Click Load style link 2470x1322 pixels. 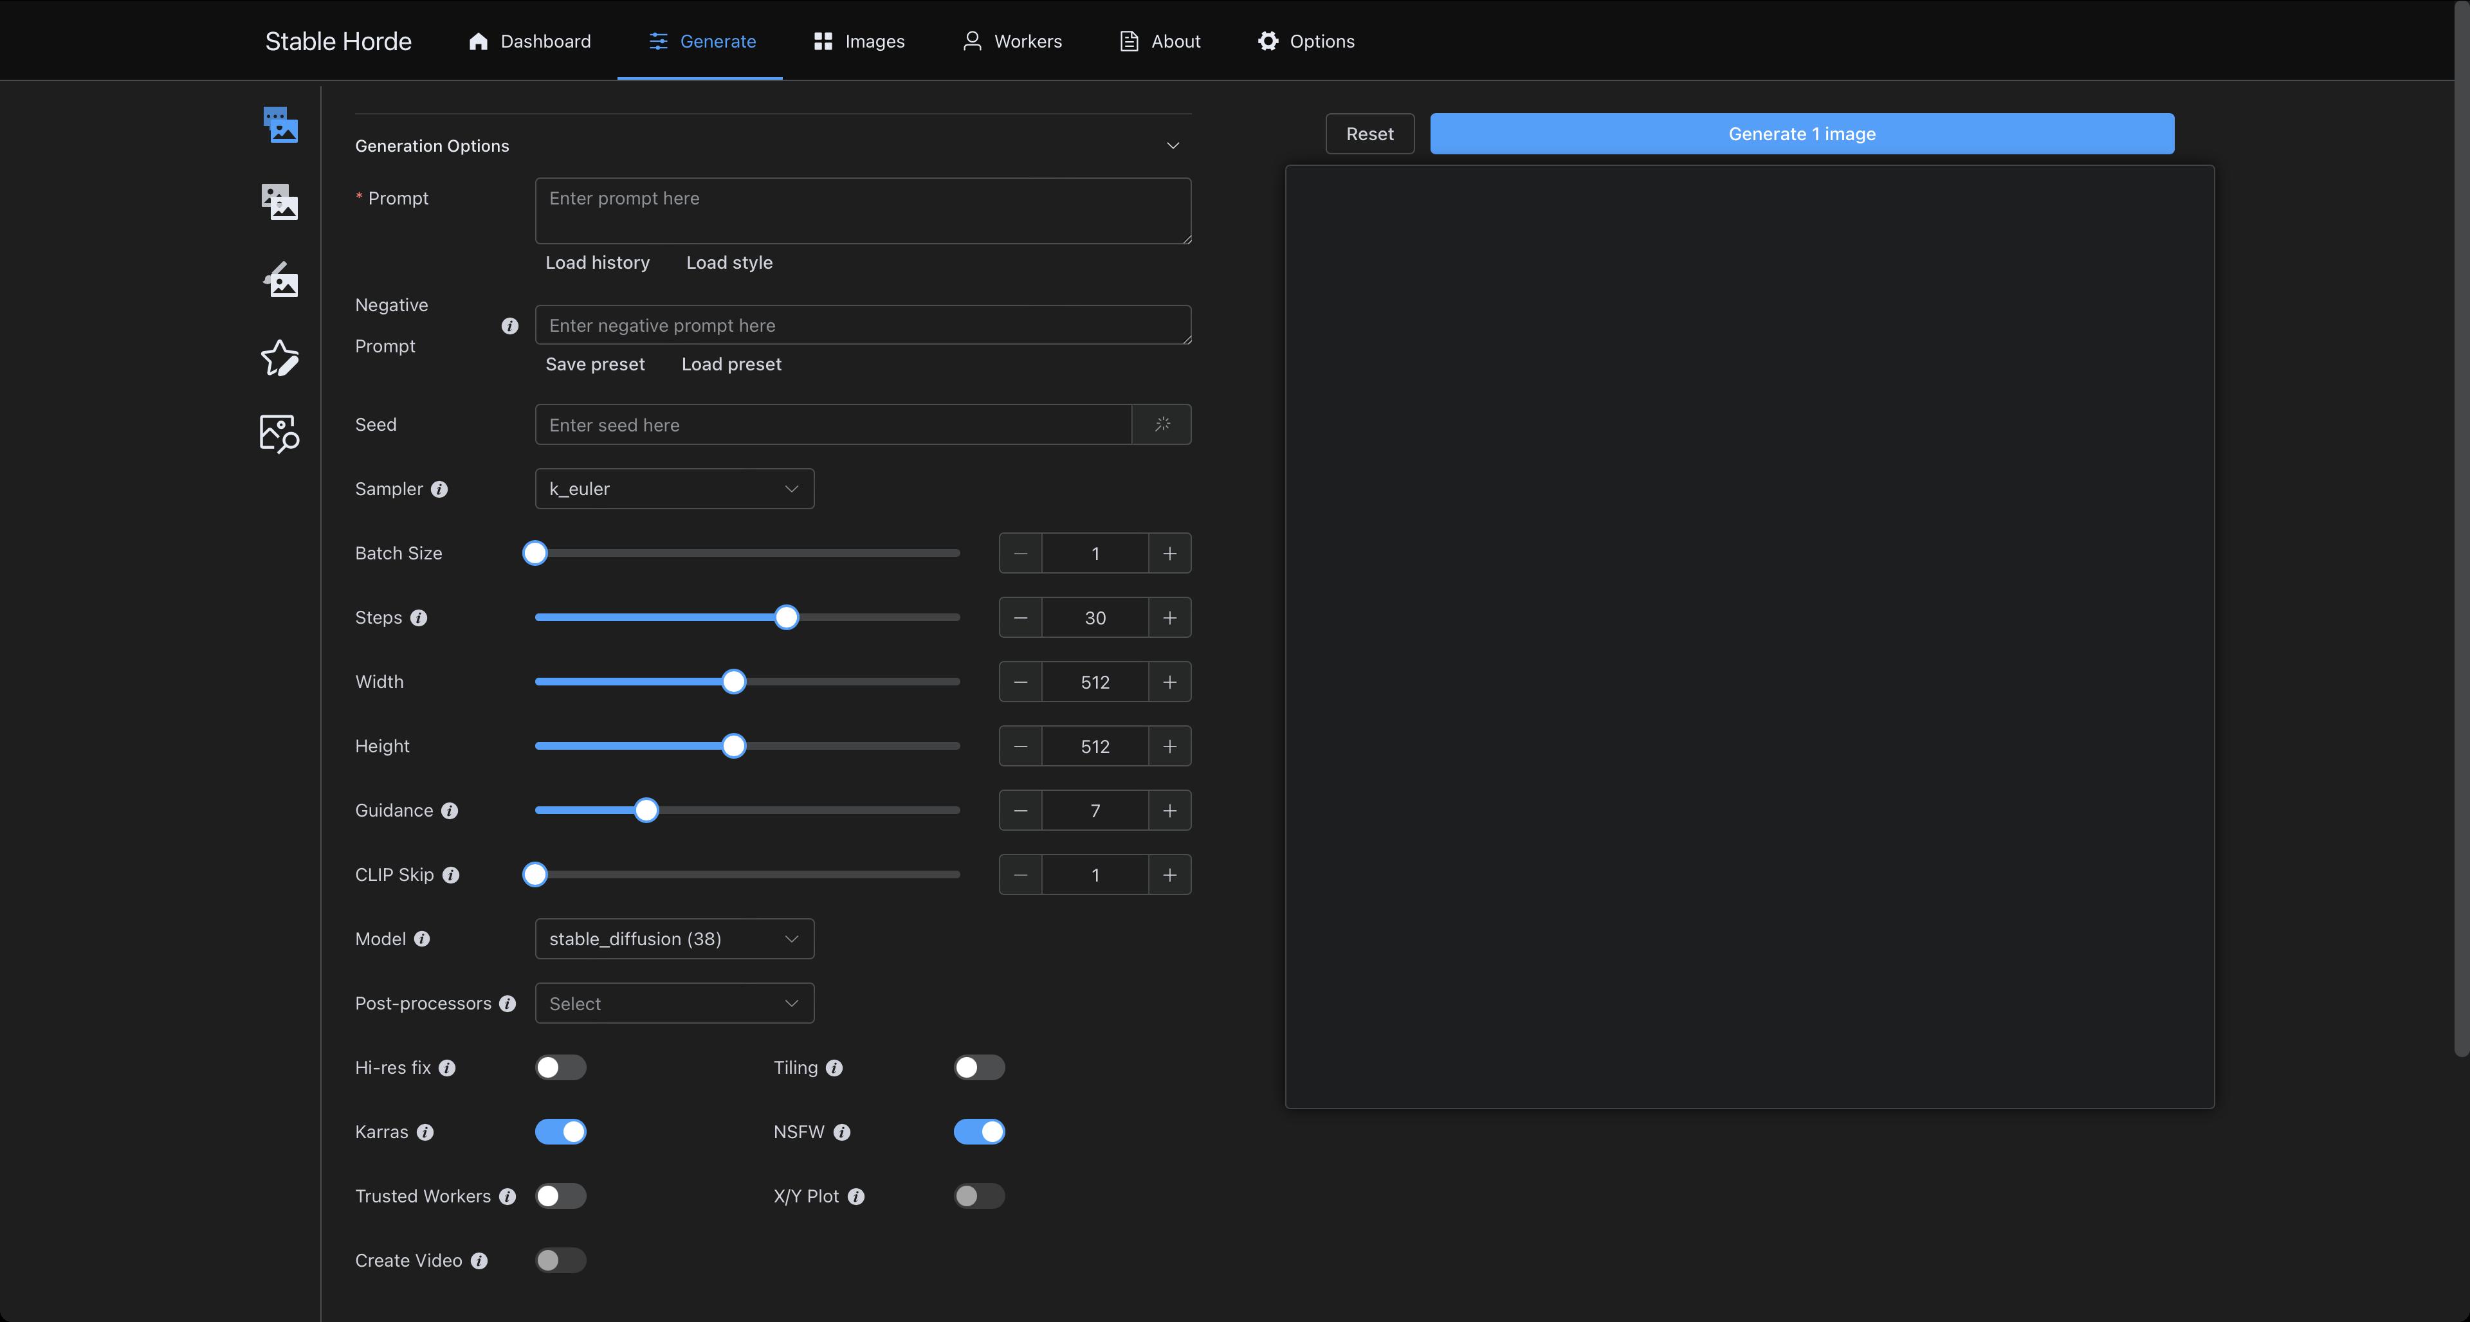tap(729, 263)
